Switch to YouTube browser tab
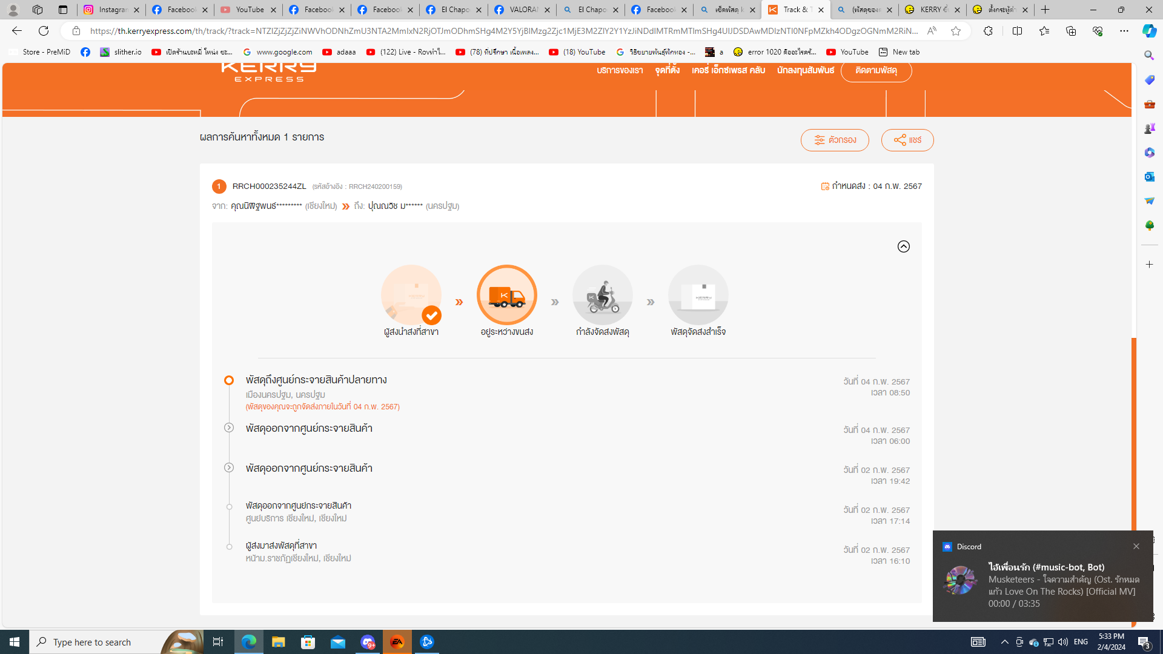Image resolution: width=1163 pixels, height=654 pixels. click(248, 10)
